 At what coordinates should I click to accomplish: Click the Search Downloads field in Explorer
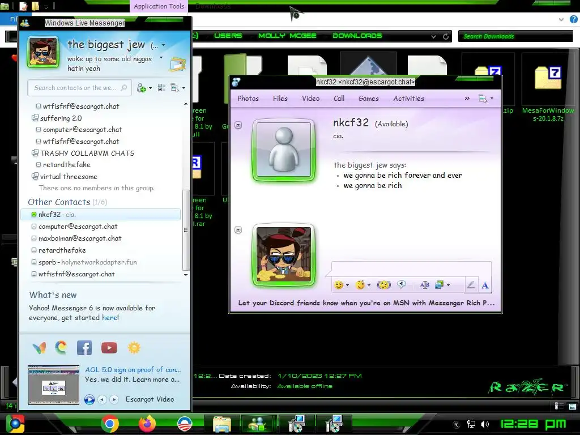click(515, 36)
